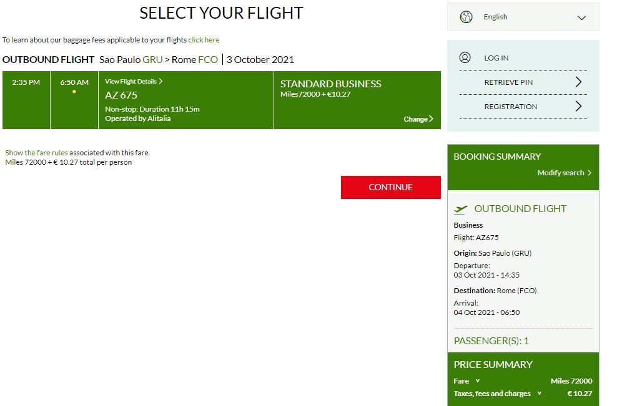
Task: Click the PRICE SUMMARY header
Action: click(x=493, y=365)
